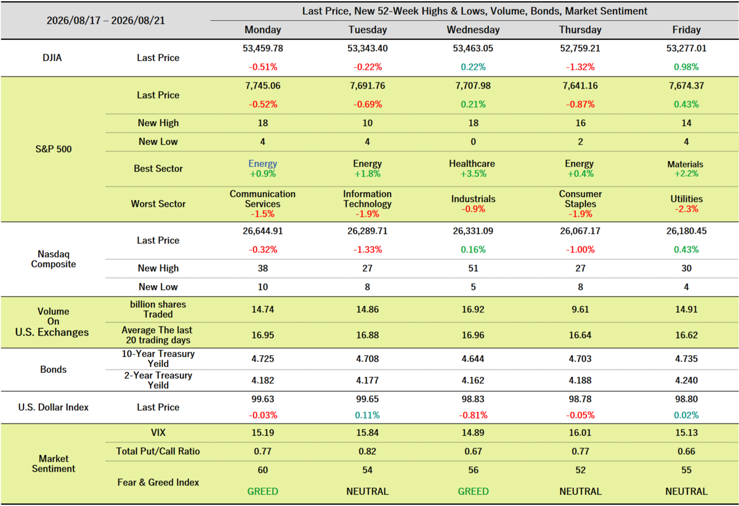Select Tuesday put/call ratio 0.82
The image size is (739, 506).
pos(368,452)
